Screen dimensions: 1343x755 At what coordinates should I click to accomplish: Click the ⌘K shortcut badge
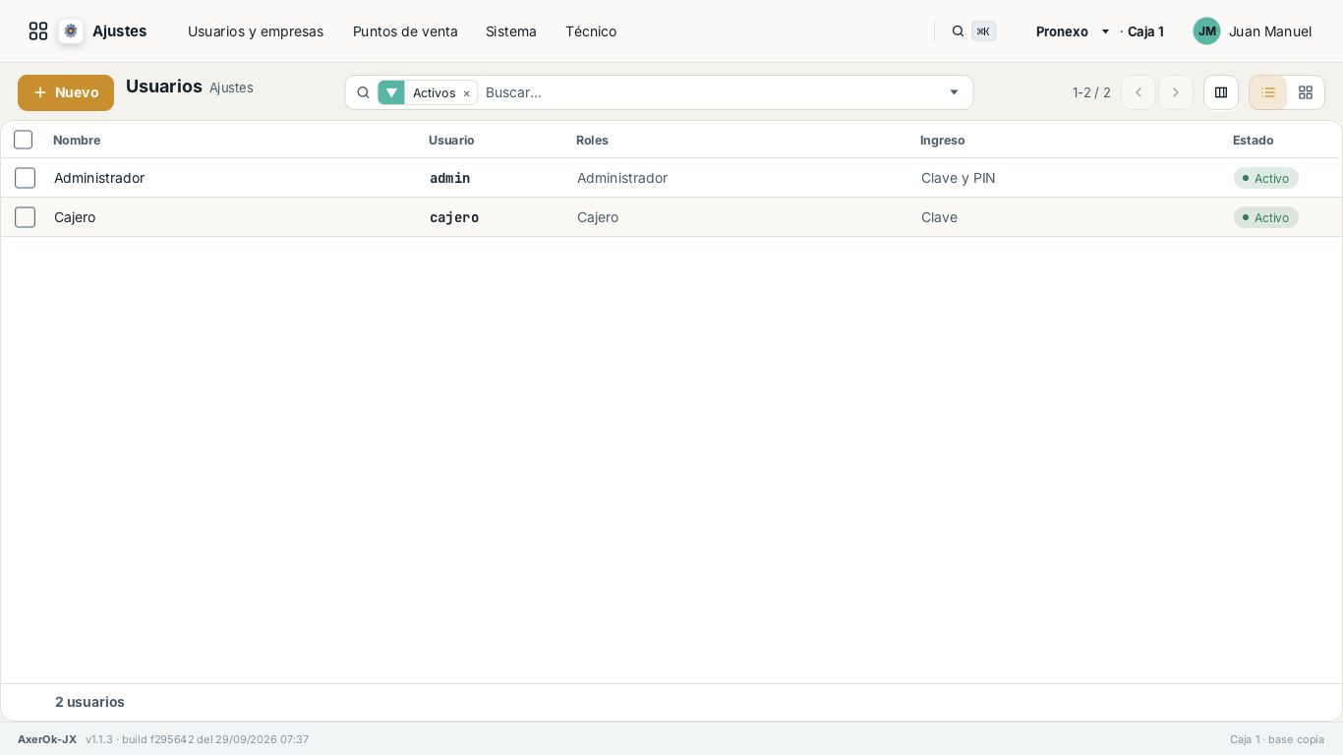[983, 31]
